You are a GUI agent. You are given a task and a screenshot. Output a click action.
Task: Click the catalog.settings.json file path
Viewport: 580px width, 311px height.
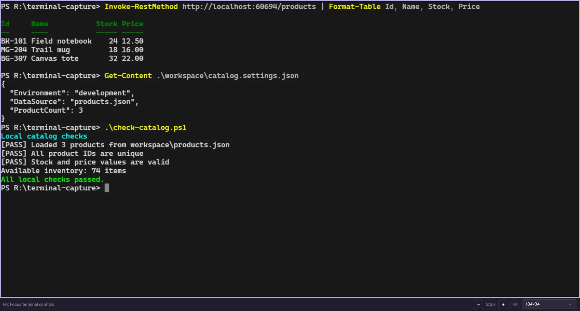click(x=228, y=76)
